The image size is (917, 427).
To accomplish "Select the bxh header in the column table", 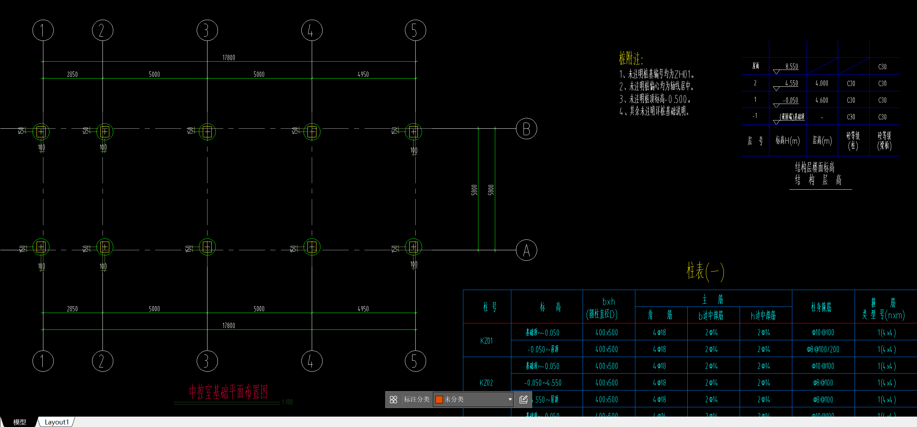I will (x=608, y=302).
